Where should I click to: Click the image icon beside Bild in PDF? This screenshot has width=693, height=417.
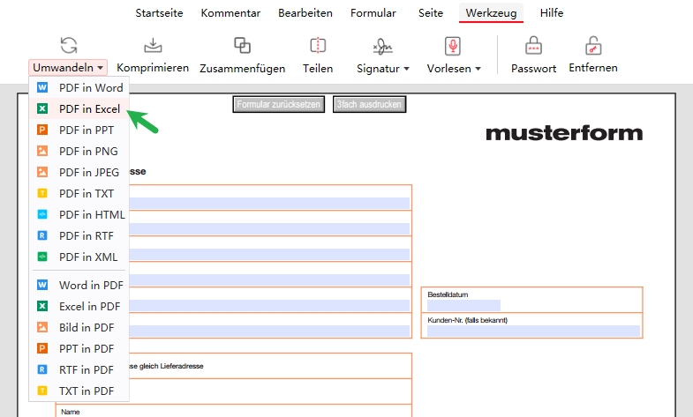[x=42, y=327]
